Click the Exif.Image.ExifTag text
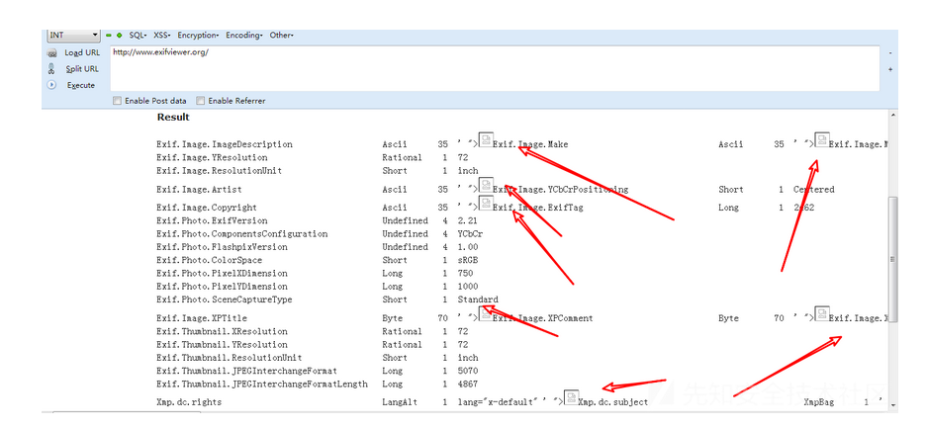Screen dimensions: 926x427 tap(538, 208)
